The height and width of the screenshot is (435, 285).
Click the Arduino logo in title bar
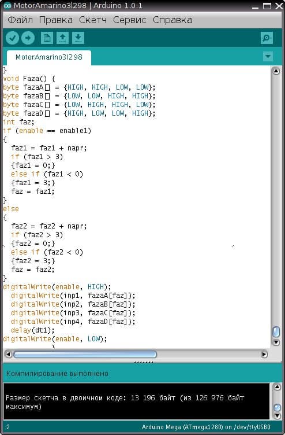(7, 6)
